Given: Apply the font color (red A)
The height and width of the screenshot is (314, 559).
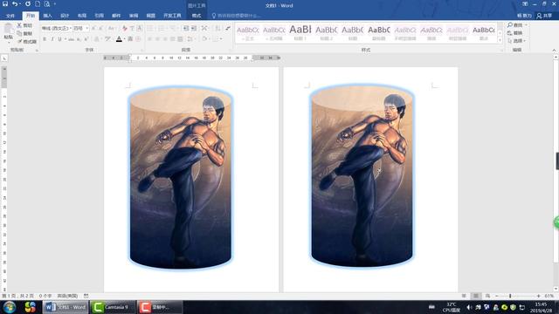Looking at the screenshot, I should 119,39.
